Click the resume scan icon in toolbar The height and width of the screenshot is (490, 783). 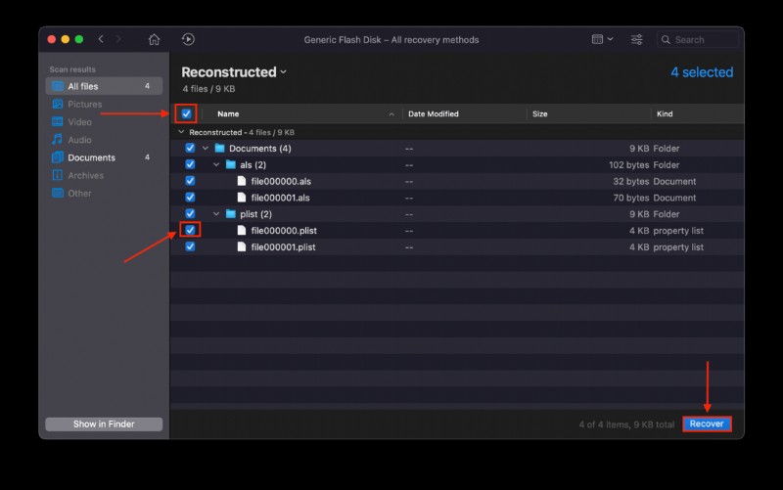[188, 39]
